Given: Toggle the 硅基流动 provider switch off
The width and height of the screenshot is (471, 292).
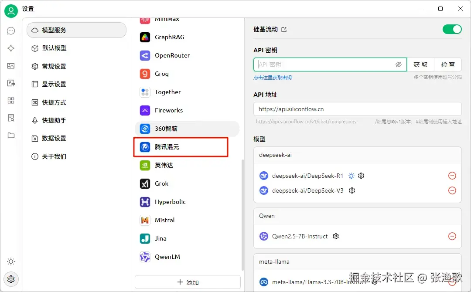Looking at the screenshot, I should click(x=452, y=29).
